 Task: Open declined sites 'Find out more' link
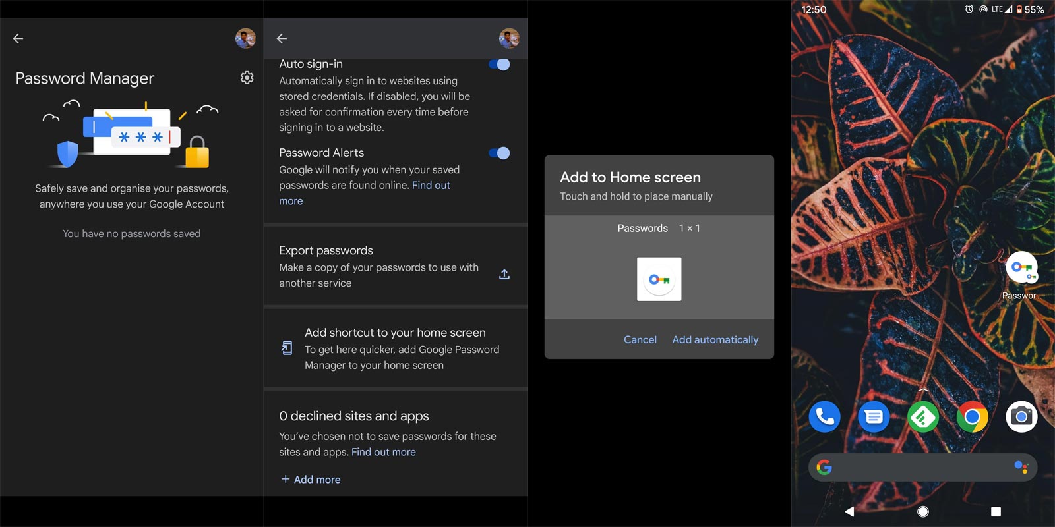click(x=384, y=452)
